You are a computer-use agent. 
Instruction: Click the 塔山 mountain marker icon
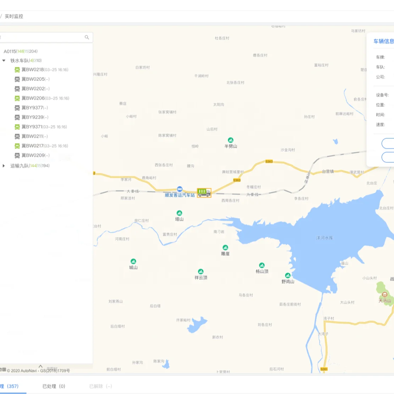coord(179,213)
